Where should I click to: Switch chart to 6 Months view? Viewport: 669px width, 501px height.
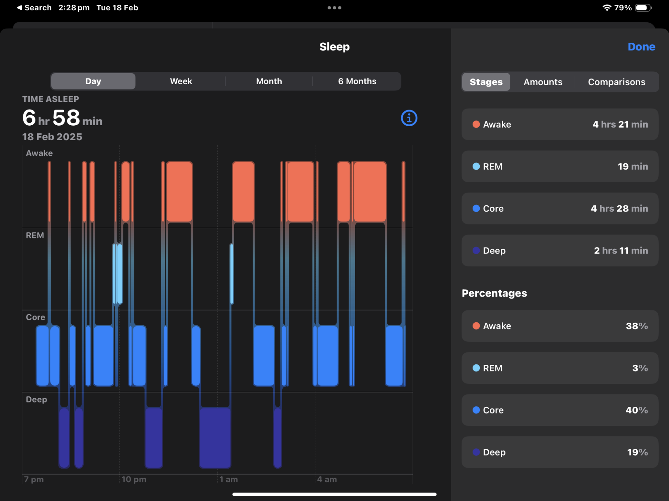click(357, 81)
